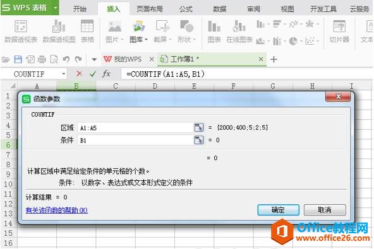Insert a 切片器 slicer
Image resolution: width=374 pixels, height=249 pixels.
point(339,32)
